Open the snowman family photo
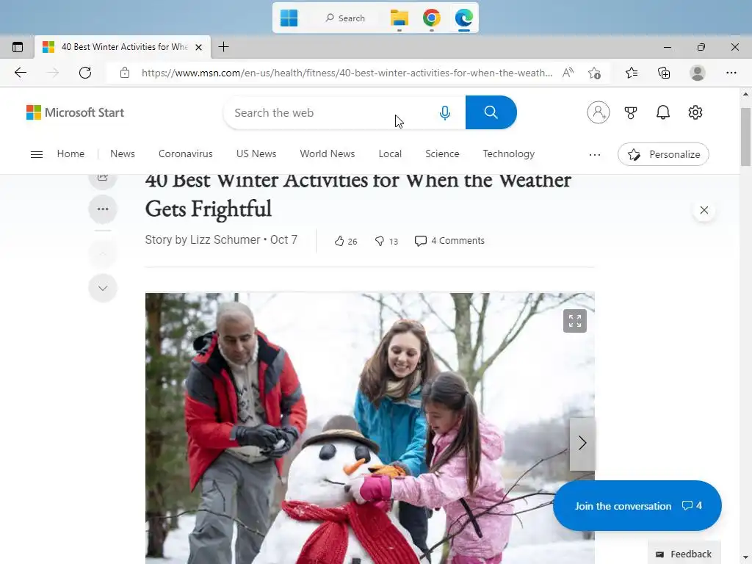Screen dimensions: 752x564 coord(370,428)
